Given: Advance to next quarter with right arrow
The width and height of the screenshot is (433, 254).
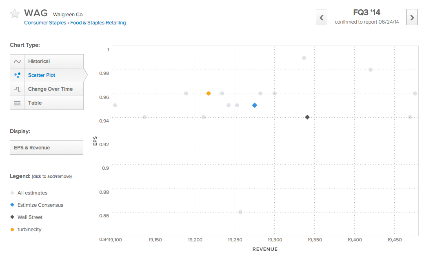Looking at the screenshot, I should 412,17.
